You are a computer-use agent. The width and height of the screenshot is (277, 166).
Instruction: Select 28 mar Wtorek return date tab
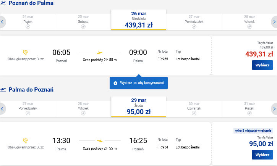pos(83,109)
